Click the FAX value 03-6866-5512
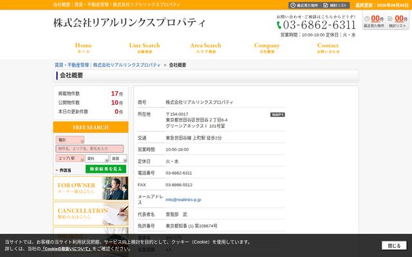The height and width of the screenshot is (257, 412). coord(179,185)
